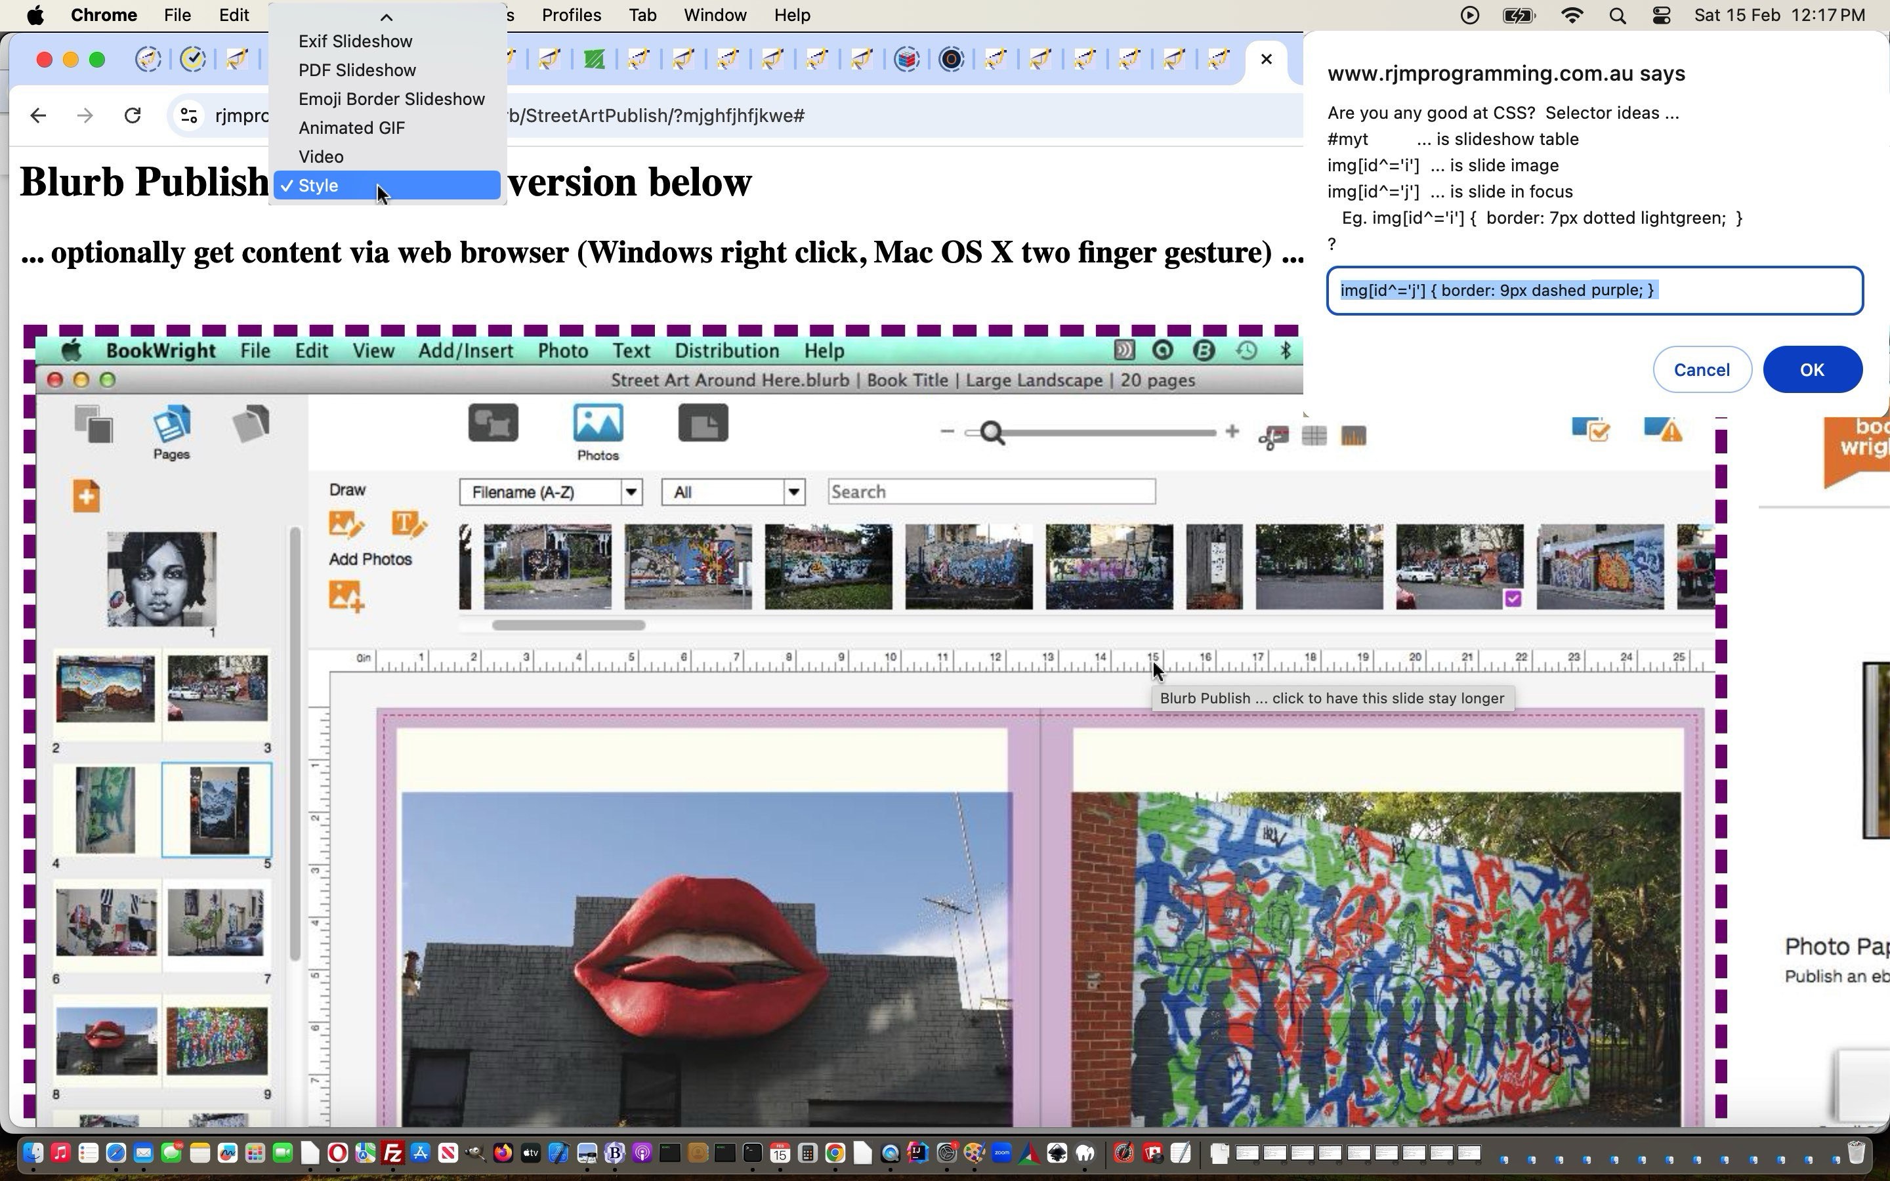Open the BookWright Add/Insert menu
Viewport: 1890px width, 1181px height.
tap(465, 351)
